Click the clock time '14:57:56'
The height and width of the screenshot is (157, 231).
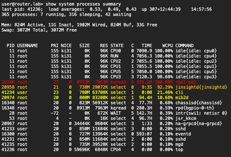[x=201, y=9]
